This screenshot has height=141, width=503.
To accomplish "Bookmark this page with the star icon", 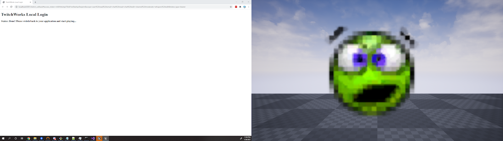I will point(231,7).
